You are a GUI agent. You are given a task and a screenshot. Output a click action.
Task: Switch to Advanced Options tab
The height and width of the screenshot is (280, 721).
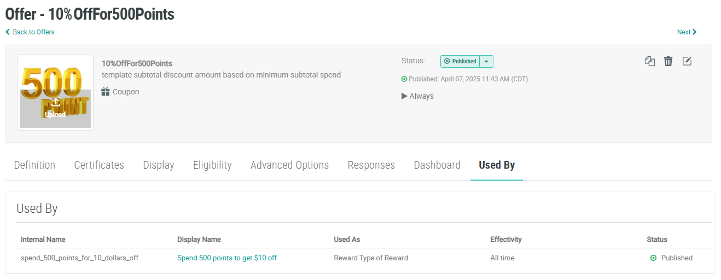coord(289,165)
